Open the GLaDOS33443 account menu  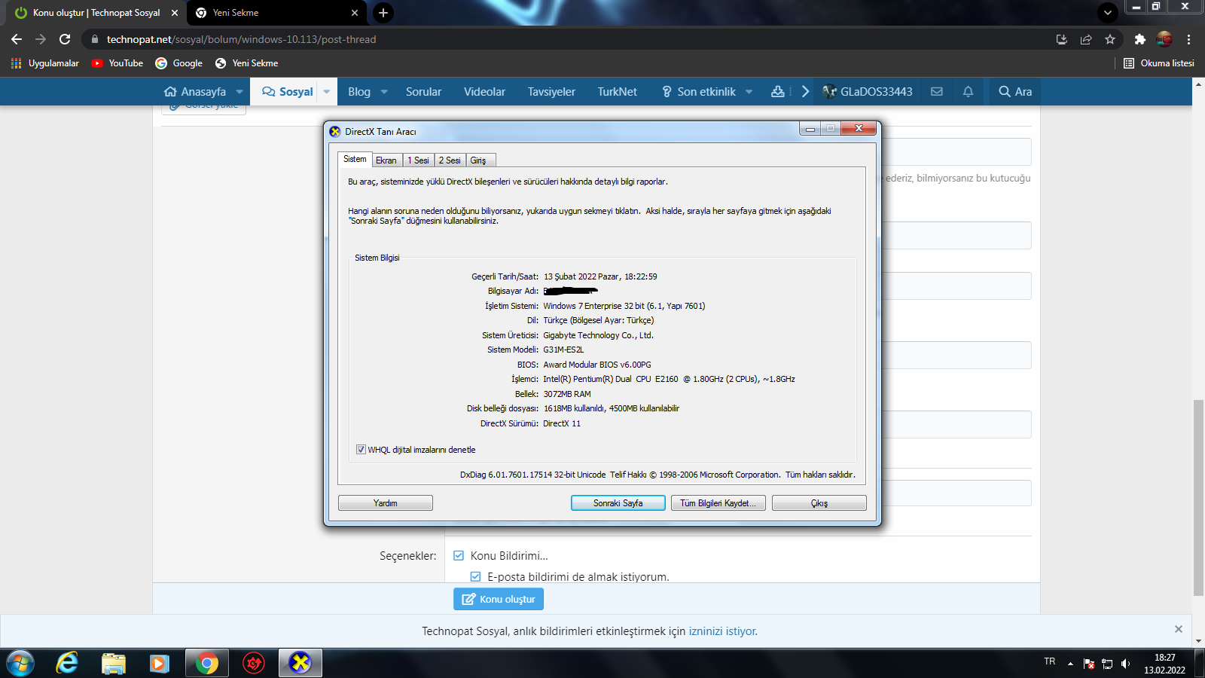click(x=868, y=92)
